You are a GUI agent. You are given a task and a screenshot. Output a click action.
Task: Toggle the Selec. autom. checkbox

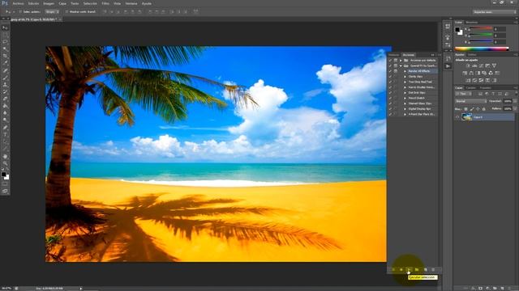click(20, 12)
